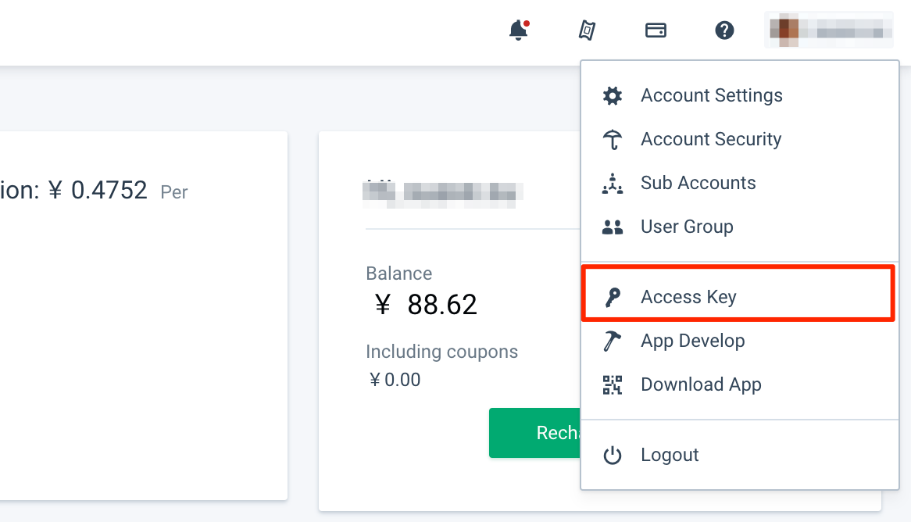Image resolution: width=911 pixels, height=522 pixels.
Task: Click the ticket icon in the top bar
Action: pyautogui.click(x=586, y=30)
